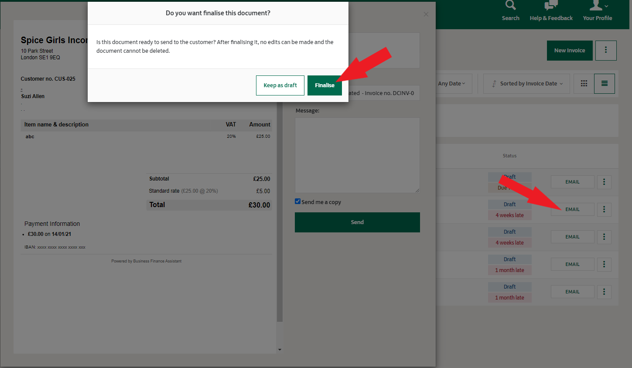Switch to list view icon
This screenshot has width=632, height=368.
tap(604, 83)
